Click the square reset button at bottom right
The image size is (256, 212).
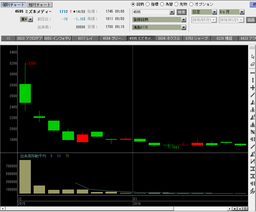[245, 209]
